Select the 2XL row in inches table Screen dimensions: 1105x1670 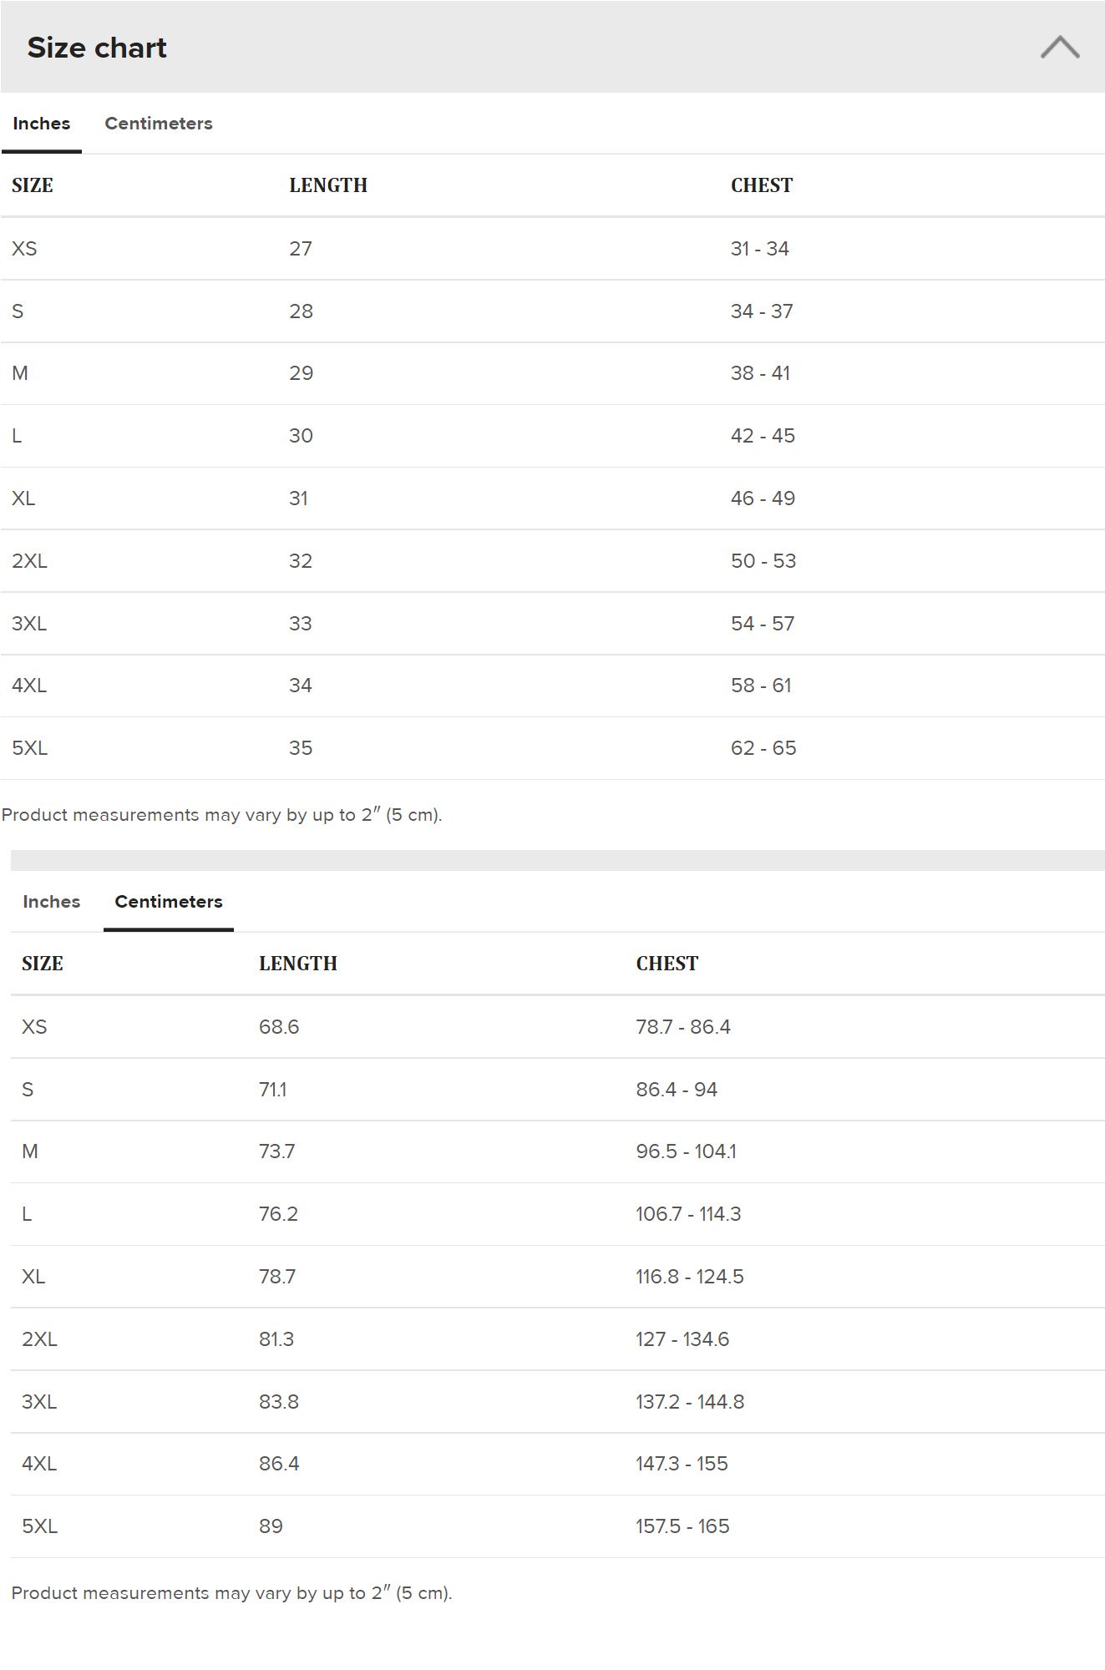tap(552, 561)
